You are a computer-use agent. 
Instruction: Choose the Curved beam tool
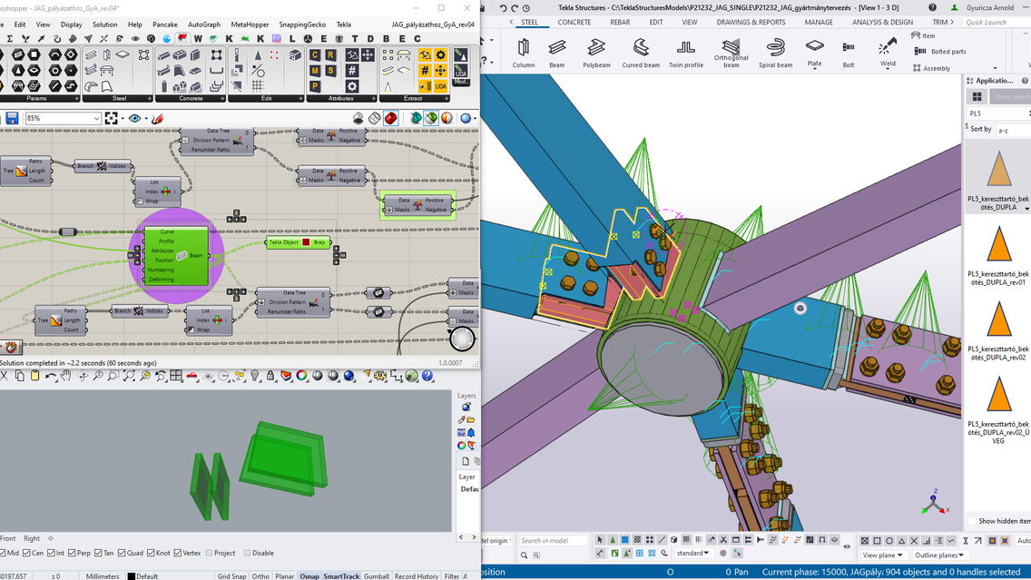(641, 54)
